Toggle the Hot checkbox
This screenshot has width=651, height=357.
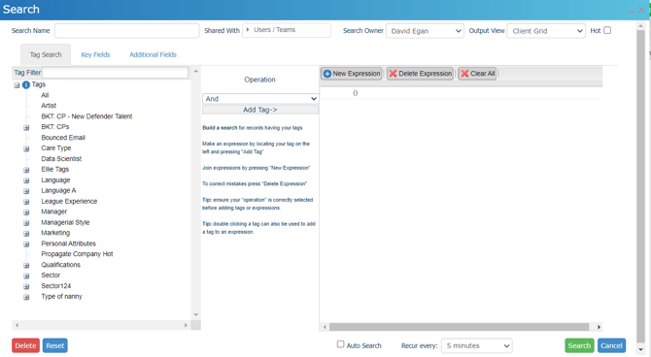pyautogui.click(x=607, y=30)
